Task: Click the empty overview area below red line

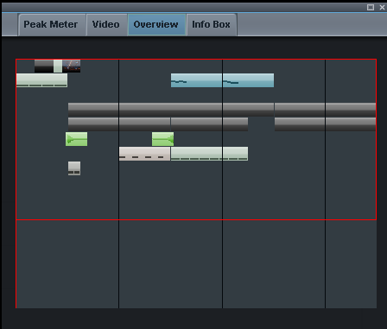Action: pyautogui.click(x=196, y=264)
